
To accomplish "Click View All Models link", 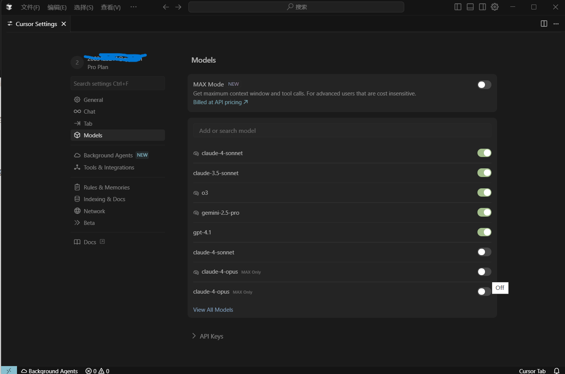I will pyautogui.click(x=213, y=309).
